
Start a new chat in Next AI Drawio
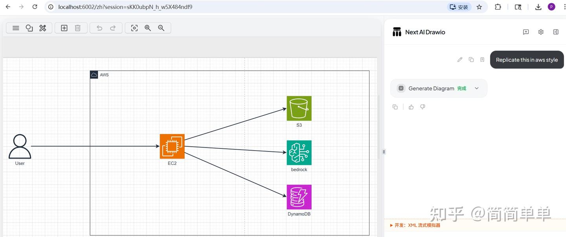tap(526, 32)
